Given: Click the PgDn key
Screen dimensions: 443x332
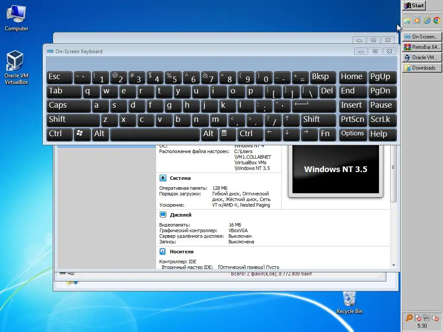Looking at the screenshot, I should coord(382,92).
